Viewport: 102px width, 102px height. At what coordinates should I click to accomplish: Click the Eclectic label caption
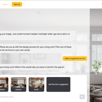click(x=18, y=90)
